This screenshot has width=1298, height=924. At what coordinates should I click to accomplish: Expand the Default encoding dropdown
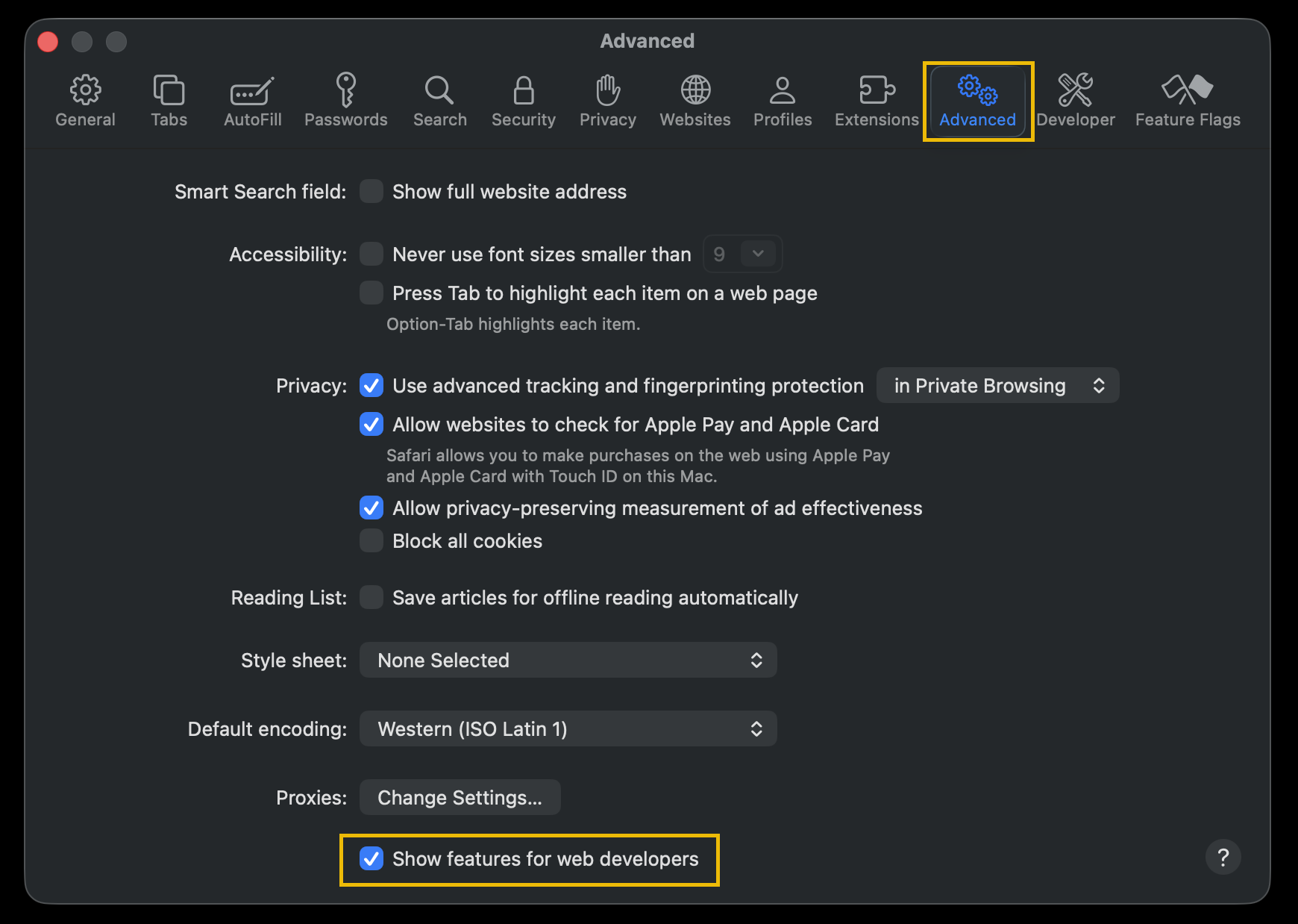coord(568,729)
